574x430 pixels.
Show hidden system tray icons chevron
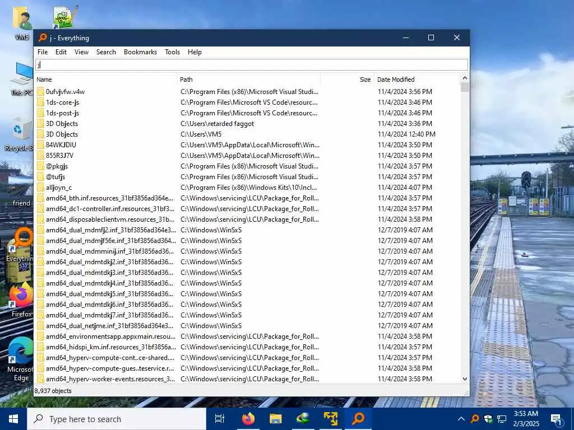click(x=461, y=419)
